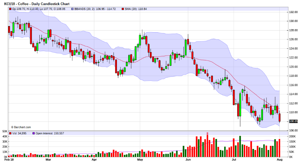Click the Aug date axis label
The width and height of the screenshot is (300, 163).
coord(280,160)
